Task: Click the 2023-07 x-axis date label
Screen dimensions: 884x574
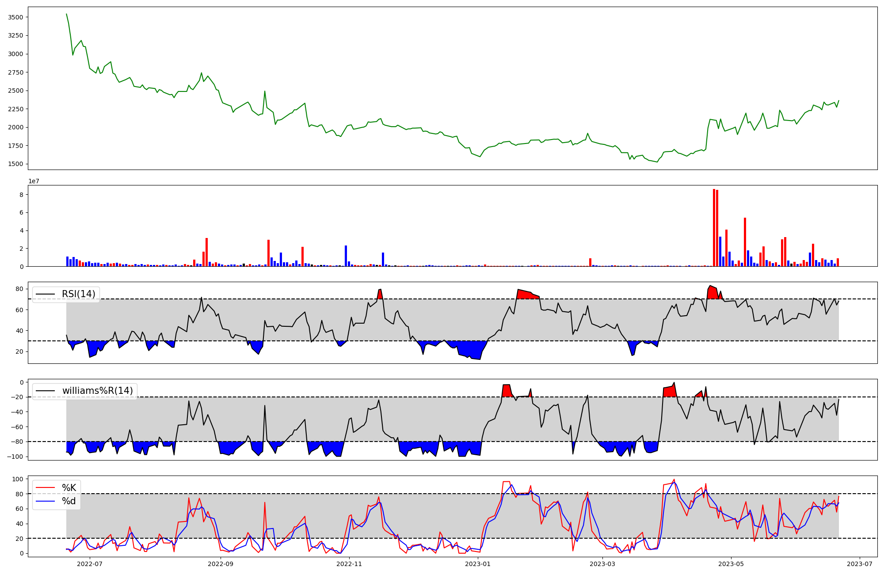Action: pyautogui.click(x=860, y=564)
